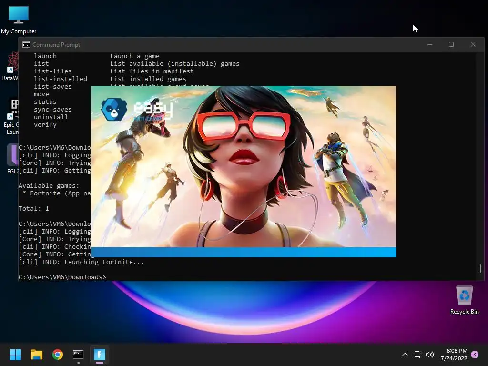Image resolution: width=488 pixels, height=366 pixels.
Task: Click 'List available (installable) games' text
Action: (174, 64)
